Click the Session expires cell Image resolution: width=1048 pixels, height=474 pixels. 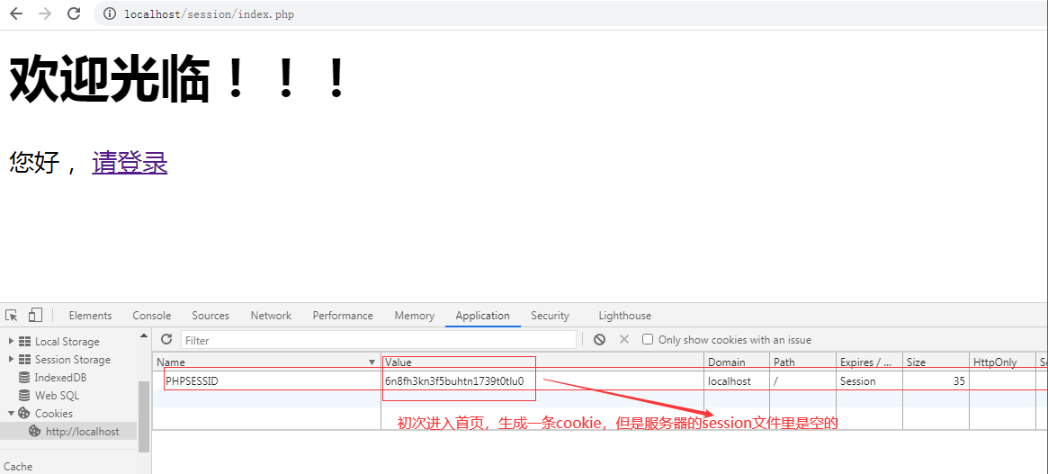[x=870, y=381]
